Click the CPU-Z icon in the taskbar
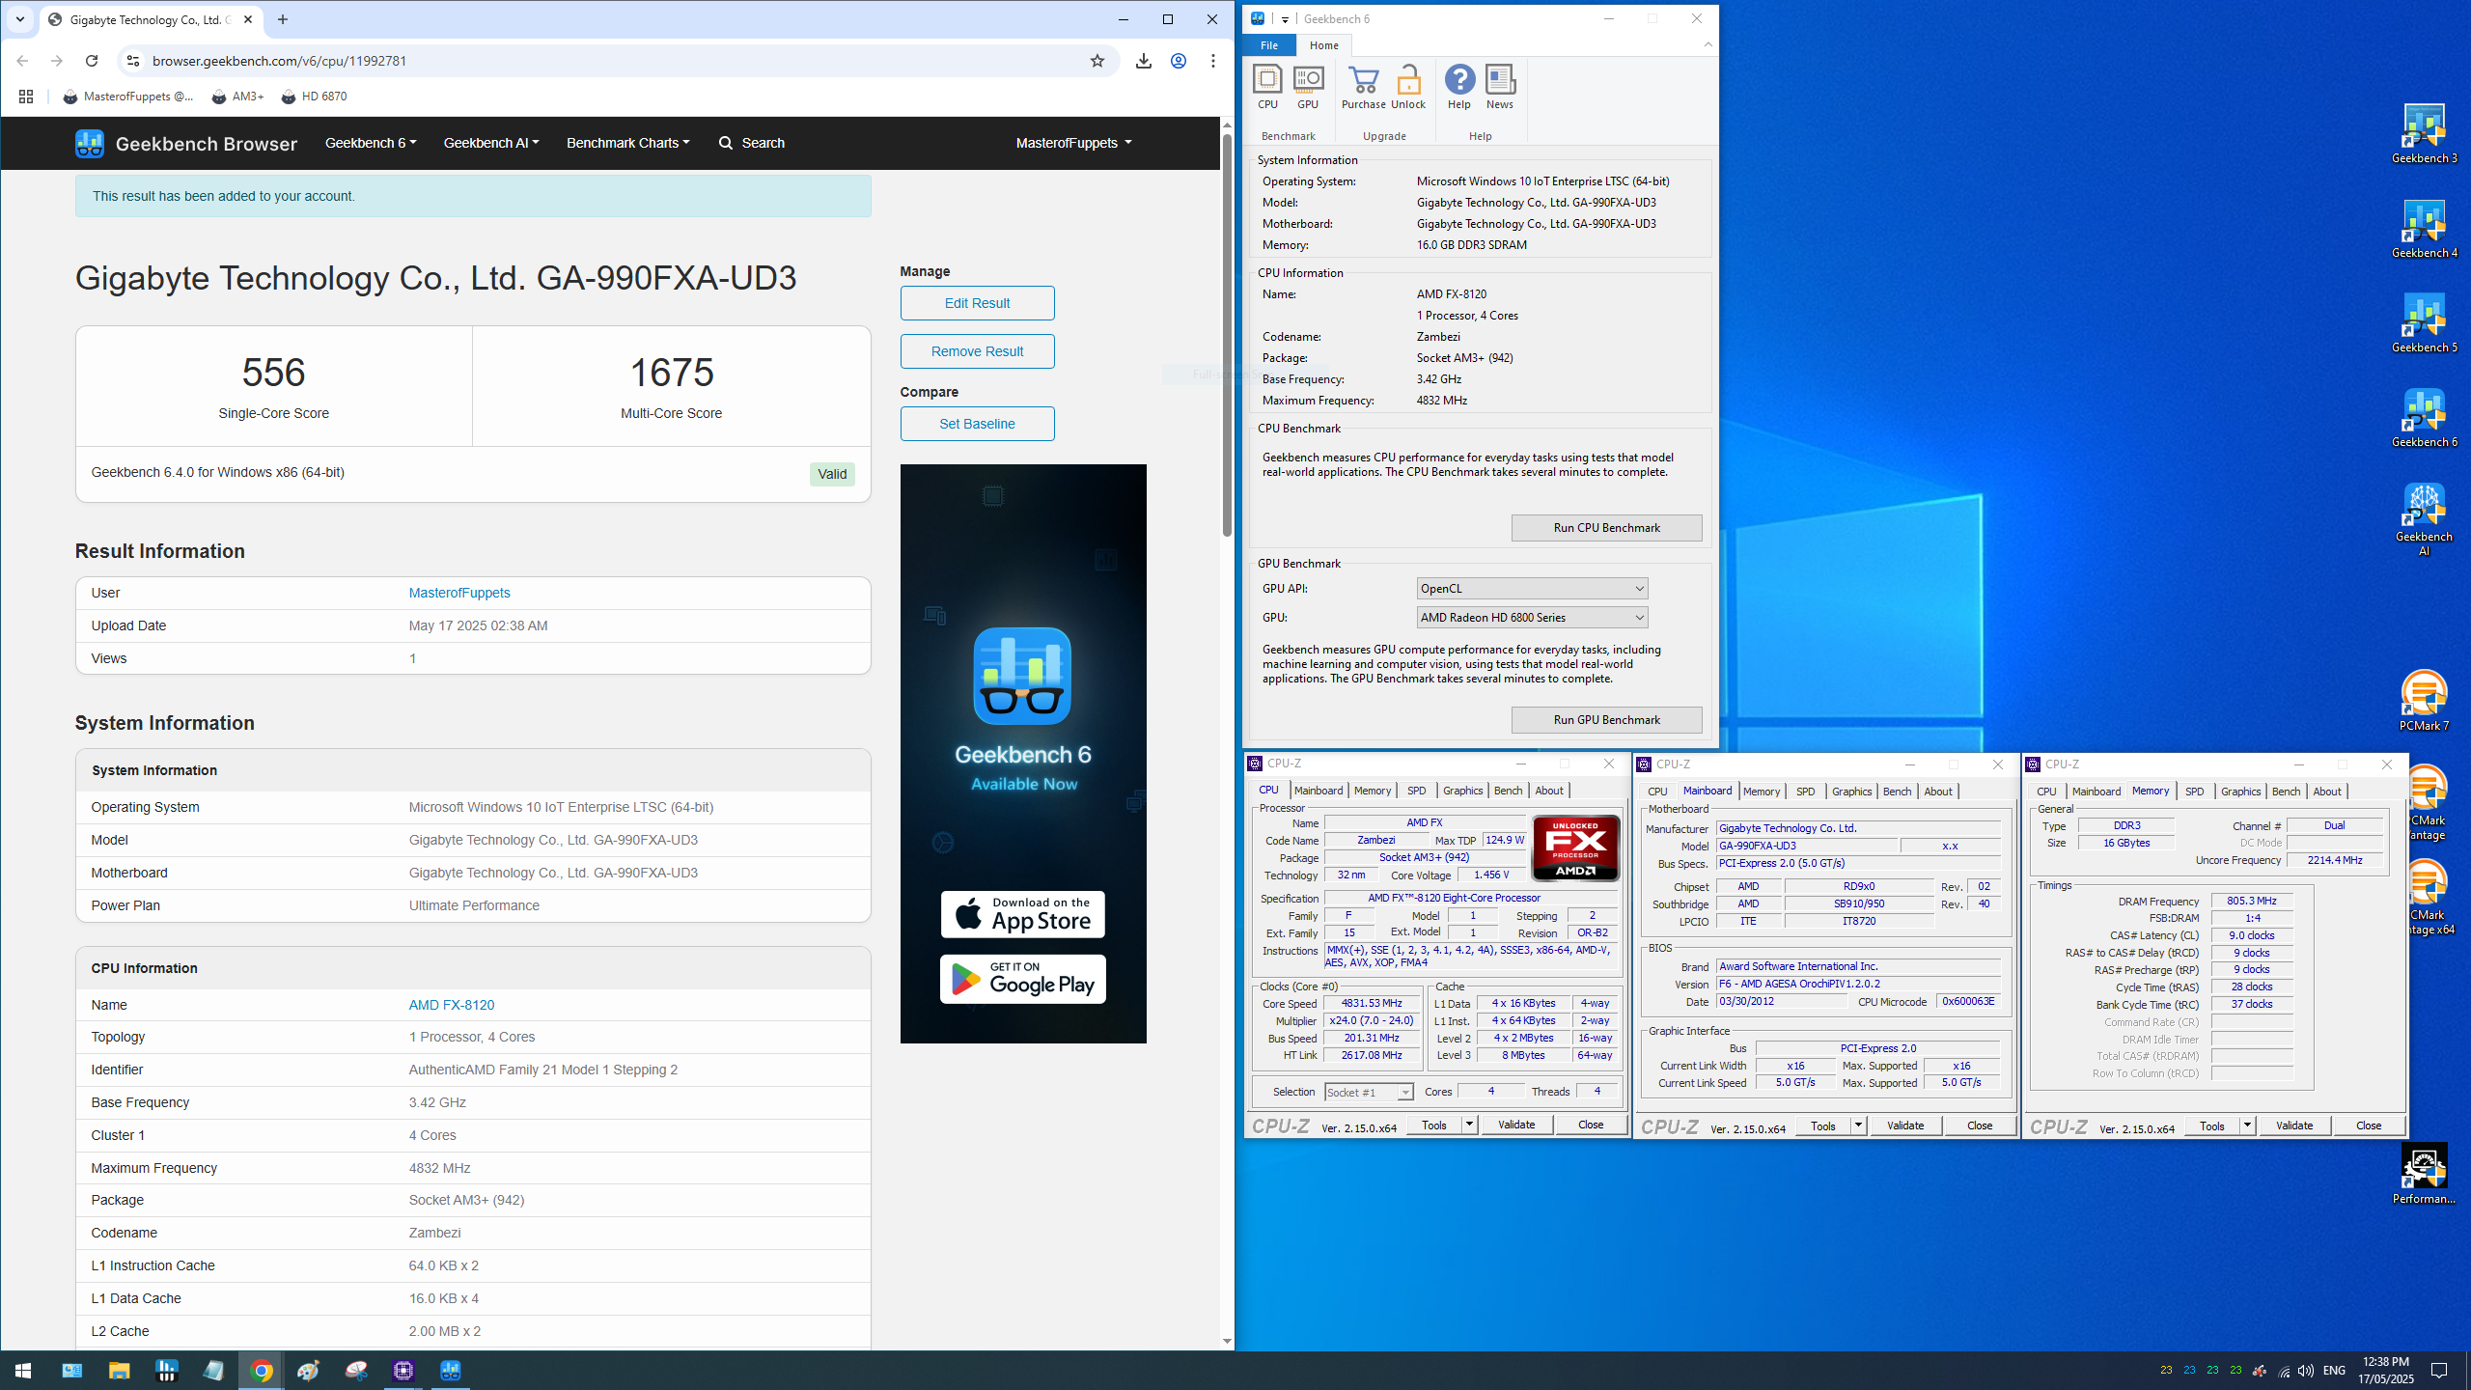 tap(403, 1371)
